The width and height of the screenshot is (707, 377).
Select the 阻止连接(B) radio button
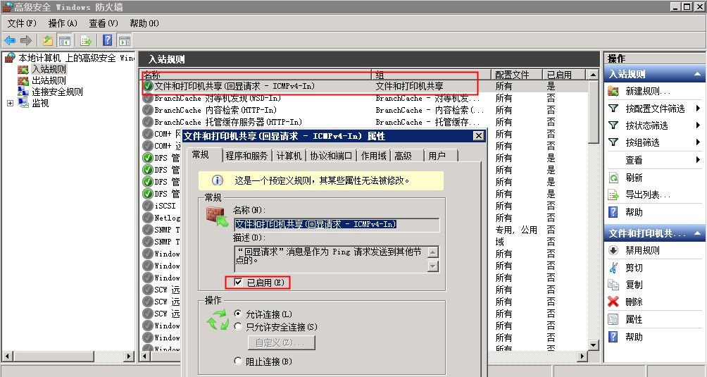(x=238, y=361)
